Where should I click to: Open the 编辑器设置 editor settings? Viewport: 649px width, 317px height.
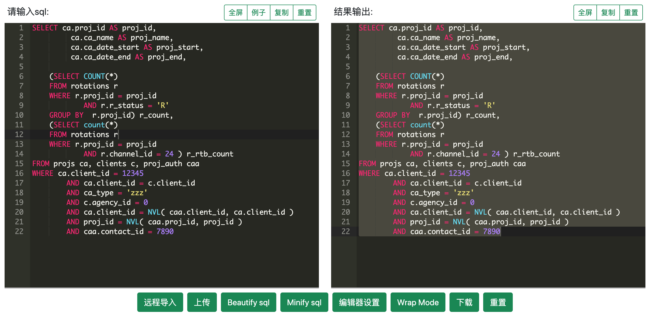[359, 302]
